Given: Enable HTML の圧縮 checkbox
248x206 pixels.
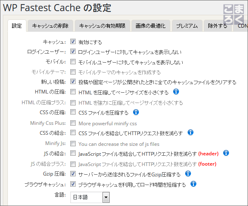Looking at the screenshot, I should tap(73, 92).
